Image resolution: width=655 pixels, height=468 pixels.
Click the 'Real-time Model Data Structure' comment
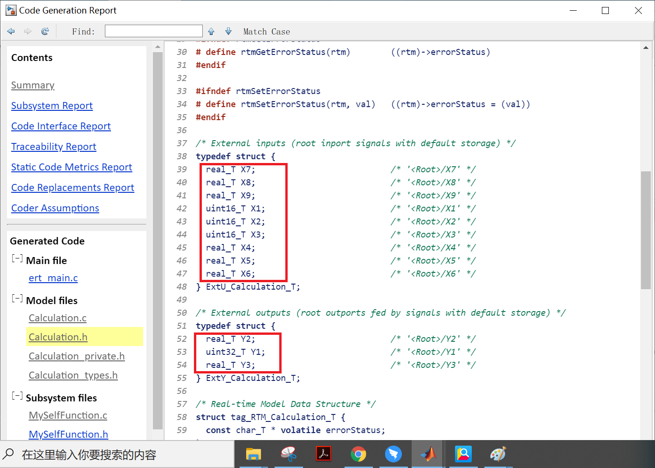[286, 404]
